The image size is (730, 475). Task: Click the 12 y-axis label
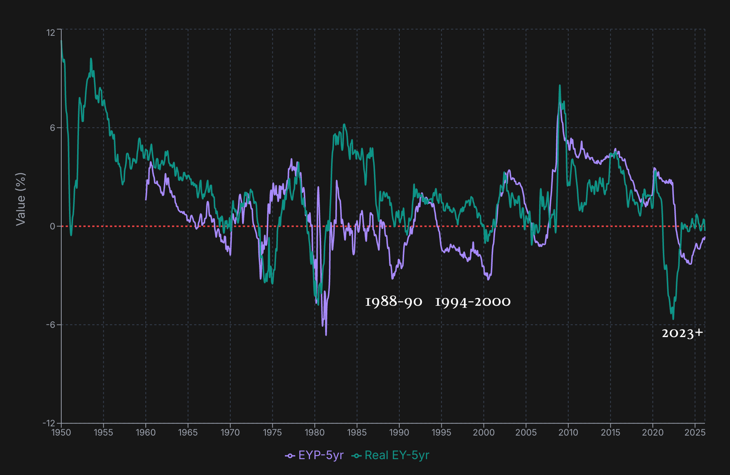pyautogui.click(x=51, y=33)
